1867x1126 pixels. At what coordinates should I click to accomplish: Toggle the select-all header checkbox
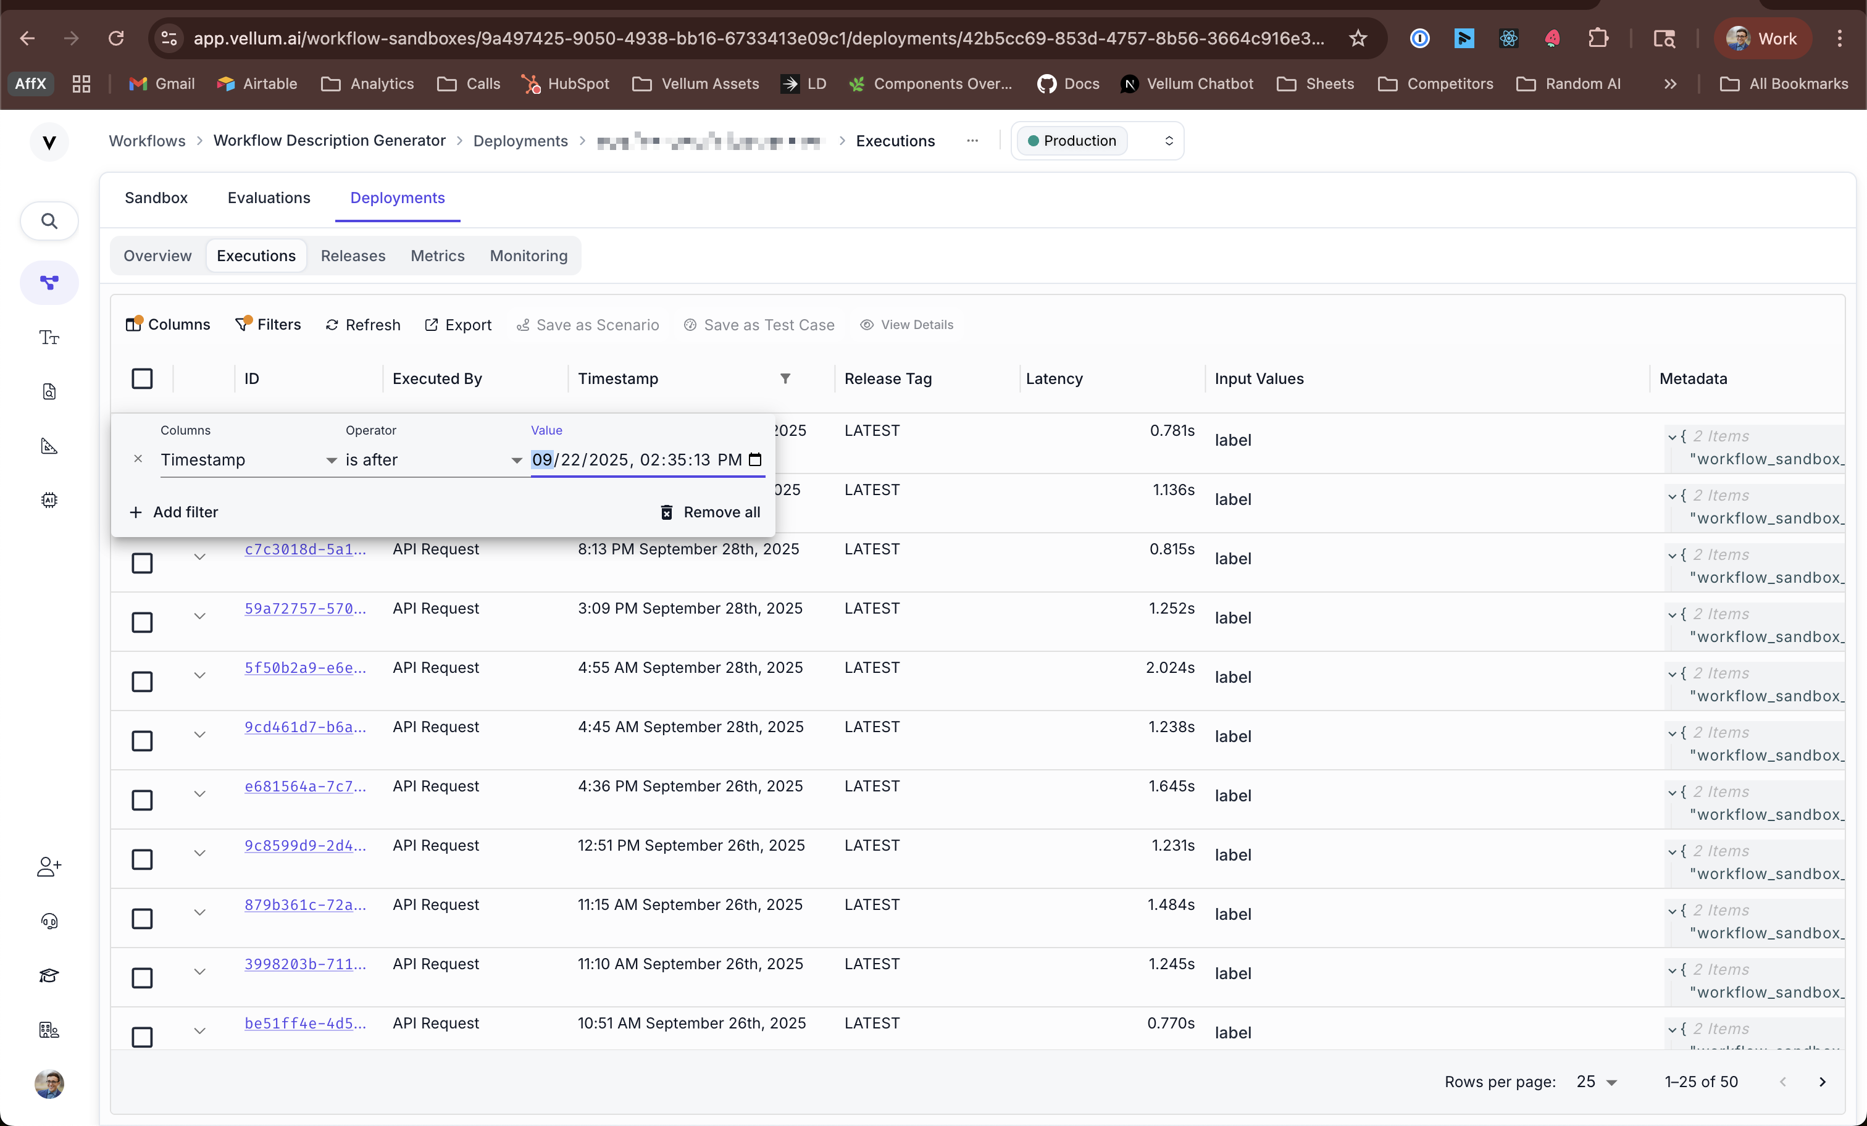click(142, 378)
